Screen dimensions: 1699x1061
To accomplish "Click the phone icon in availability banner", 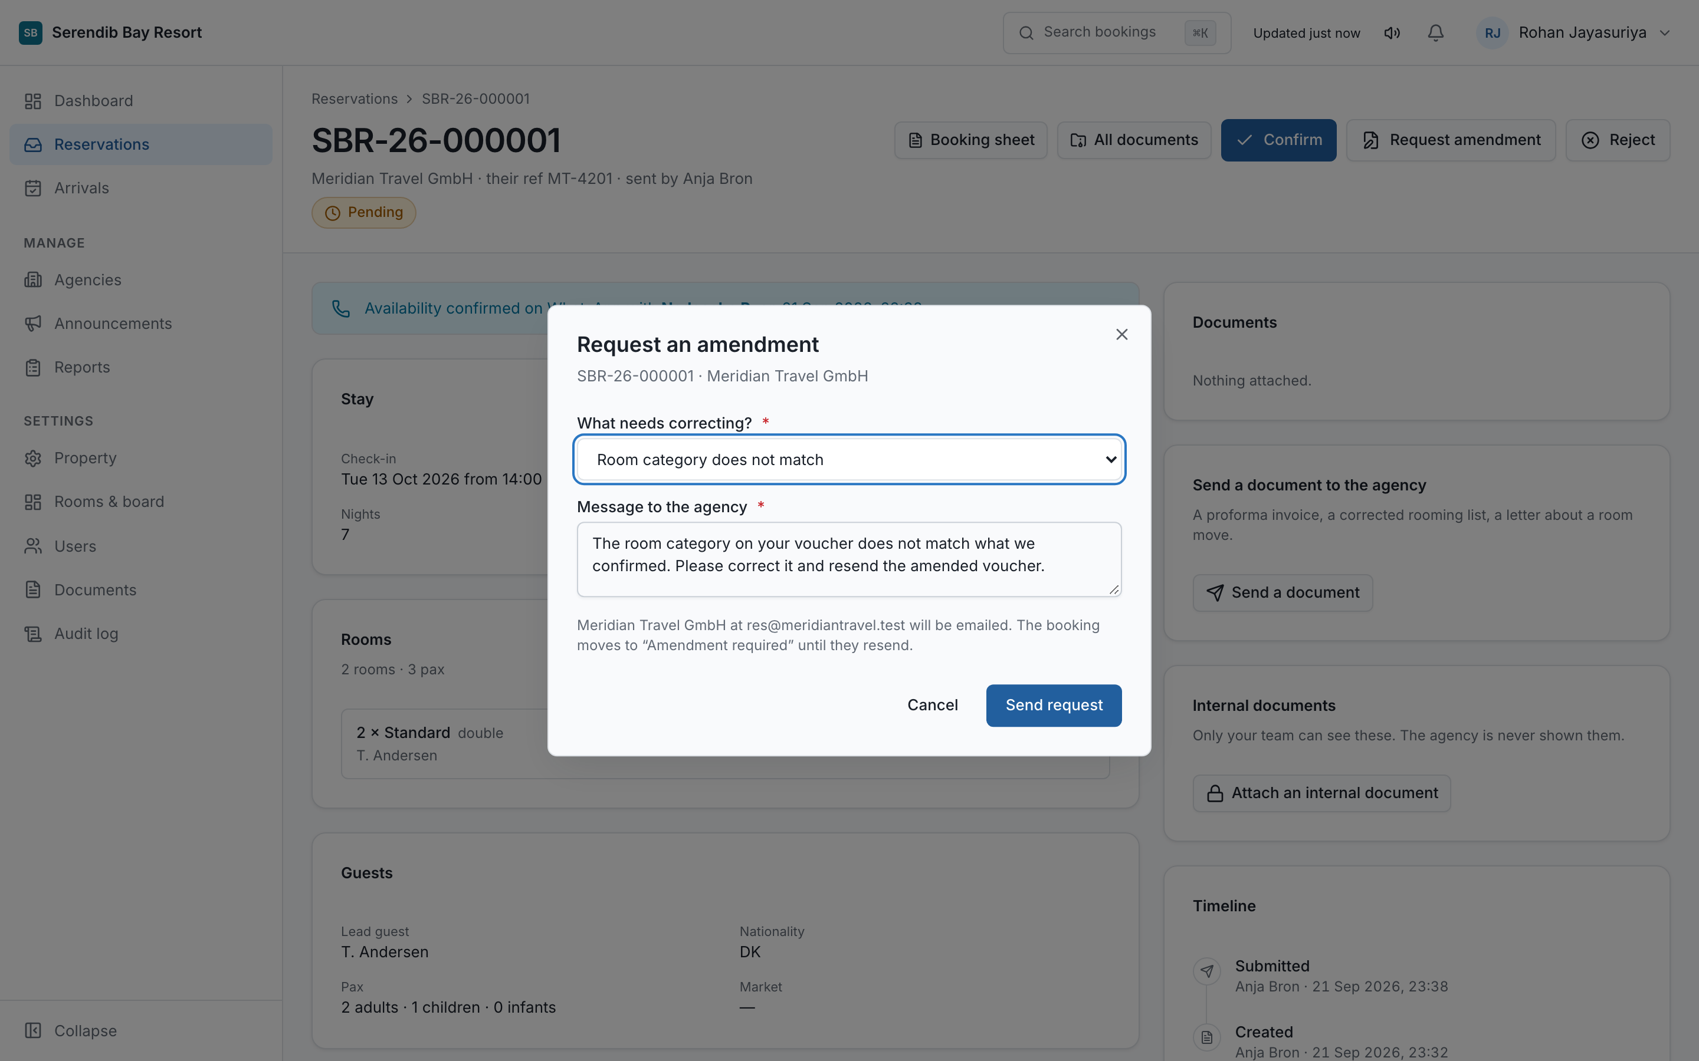I will click(341, 308).
